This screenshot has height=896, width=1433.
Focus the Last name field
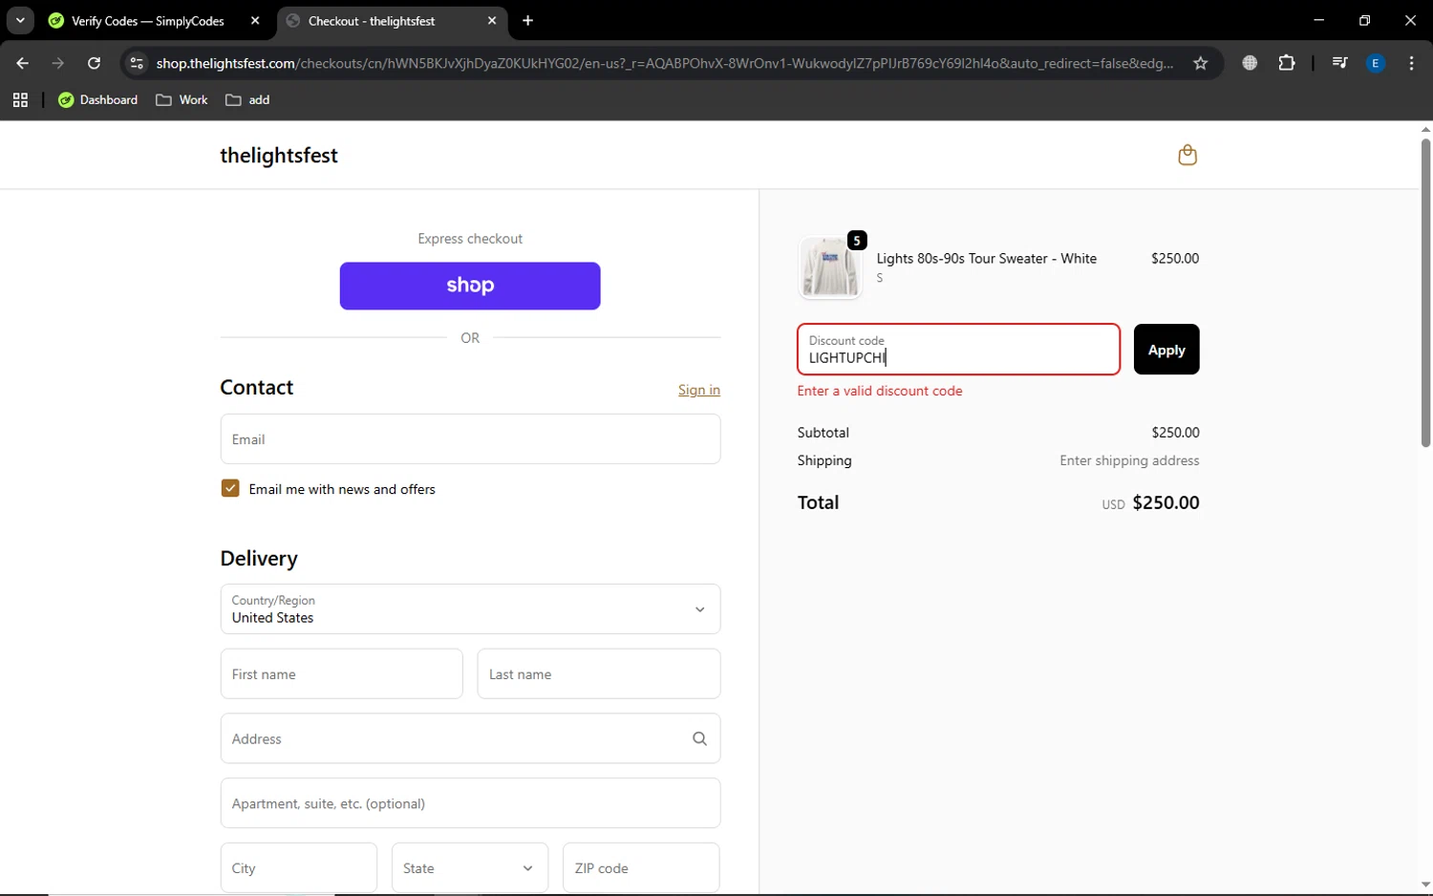tap(598, 673)
